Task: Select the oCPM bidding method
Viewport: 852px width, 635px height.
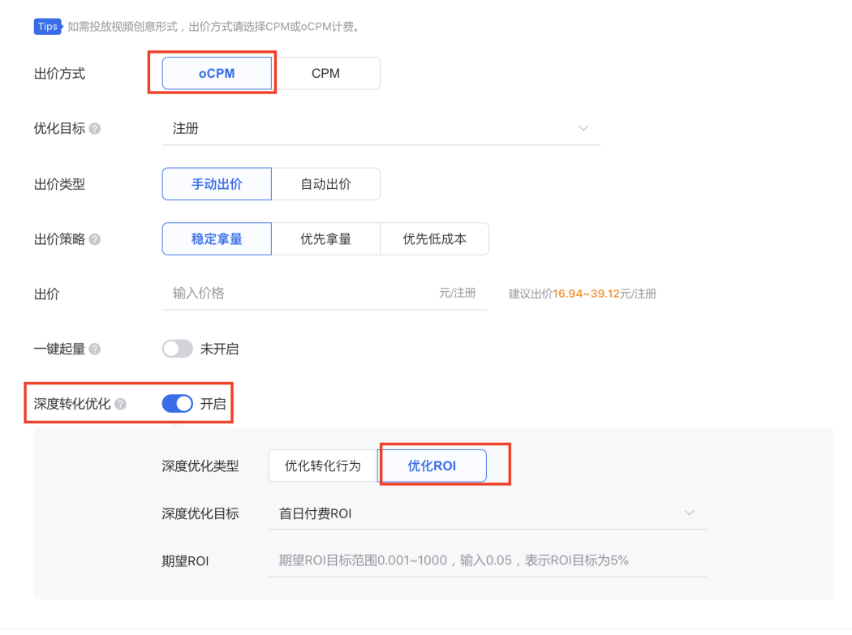Action: coord(217,73)
